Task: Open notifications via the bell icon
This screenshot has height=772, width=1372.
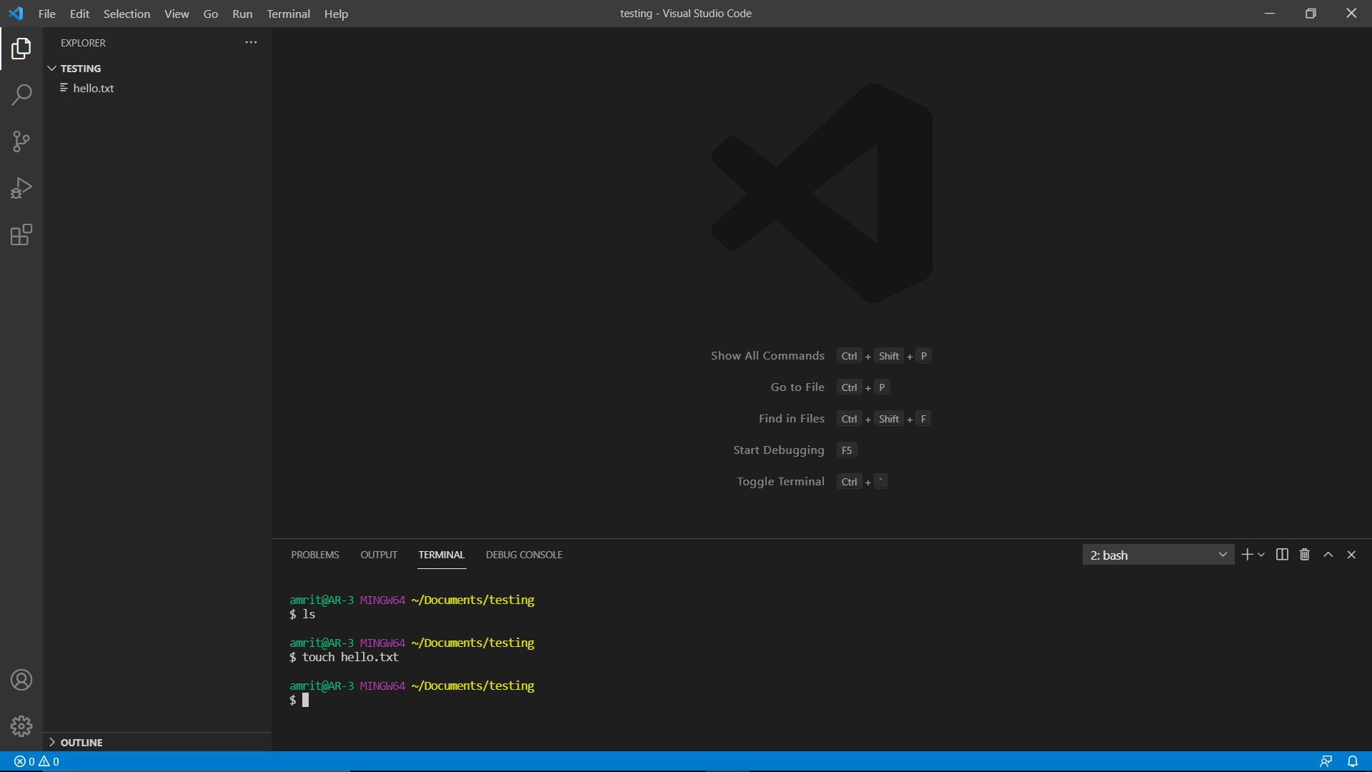Action: 1352,761
